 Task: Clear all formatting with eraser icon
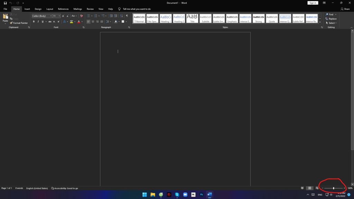[x=82, y=16]
